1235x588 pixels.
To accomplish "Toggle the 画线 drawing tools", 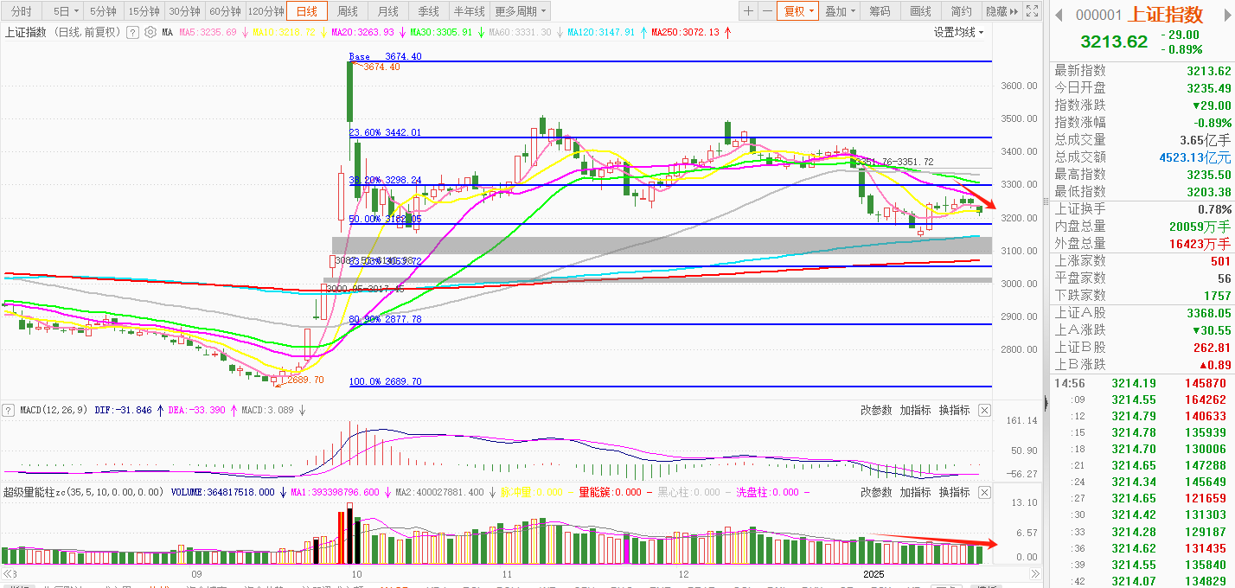I will point(920,11).
